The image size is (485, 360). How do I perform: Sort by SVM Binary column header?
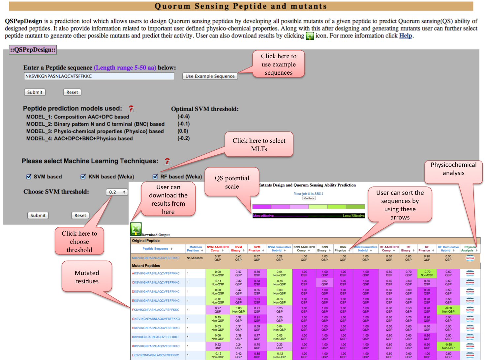pos(238,249)
